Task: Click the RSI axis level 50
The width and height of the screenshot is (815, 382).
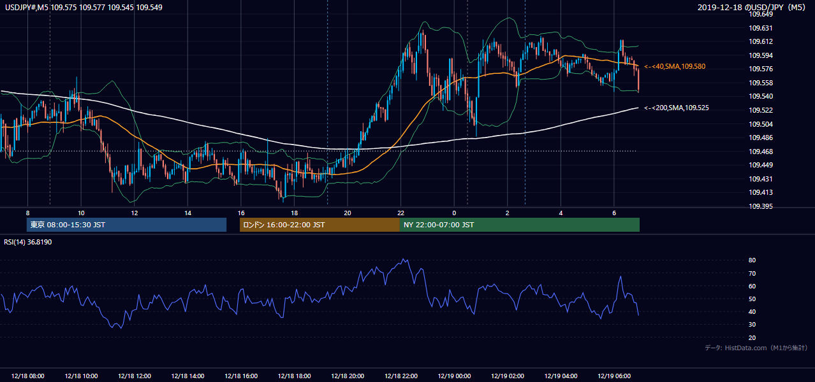Action: click(x=753, y=299)
